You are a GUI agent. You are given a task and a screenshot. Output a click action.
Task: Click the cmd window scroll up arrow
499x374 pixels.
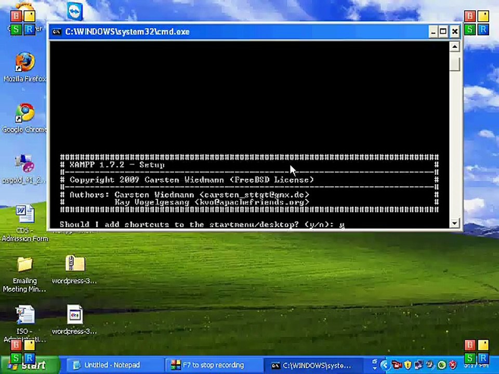pos(455,47)
